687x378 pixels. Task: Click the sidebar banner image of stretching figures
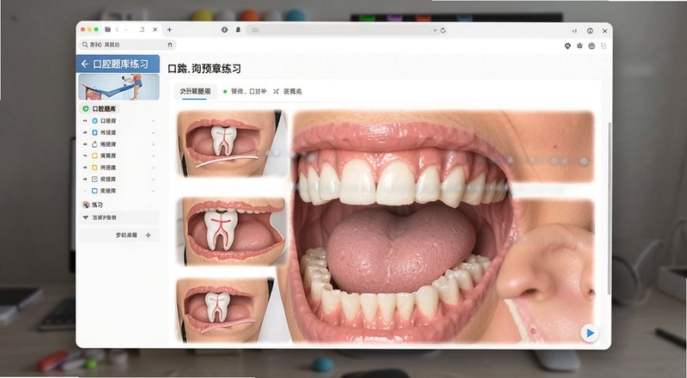[x=119, y=87]
